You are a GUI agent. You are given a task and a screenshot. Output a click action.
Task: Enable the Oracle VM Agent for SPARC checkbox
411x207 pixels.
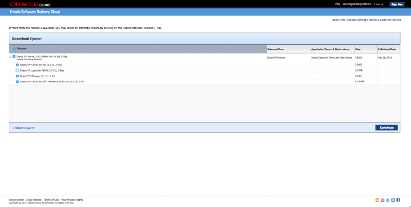click(17, 70)
